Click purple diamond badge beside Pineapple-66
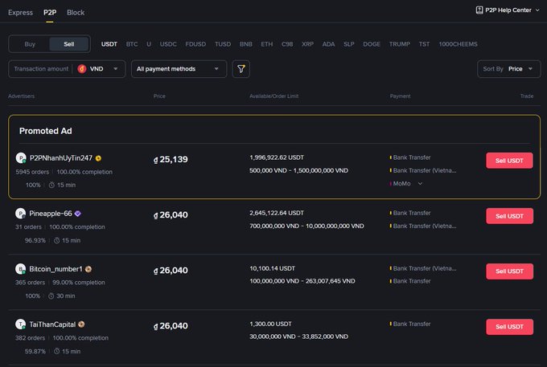The width and height of the screenshot is (547, 367). (77, 214)
